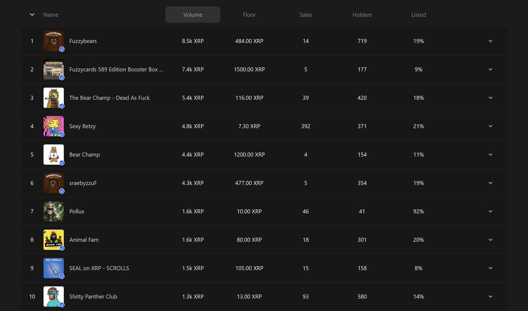
Task: Click the Name column header
Action: point(51,15)
